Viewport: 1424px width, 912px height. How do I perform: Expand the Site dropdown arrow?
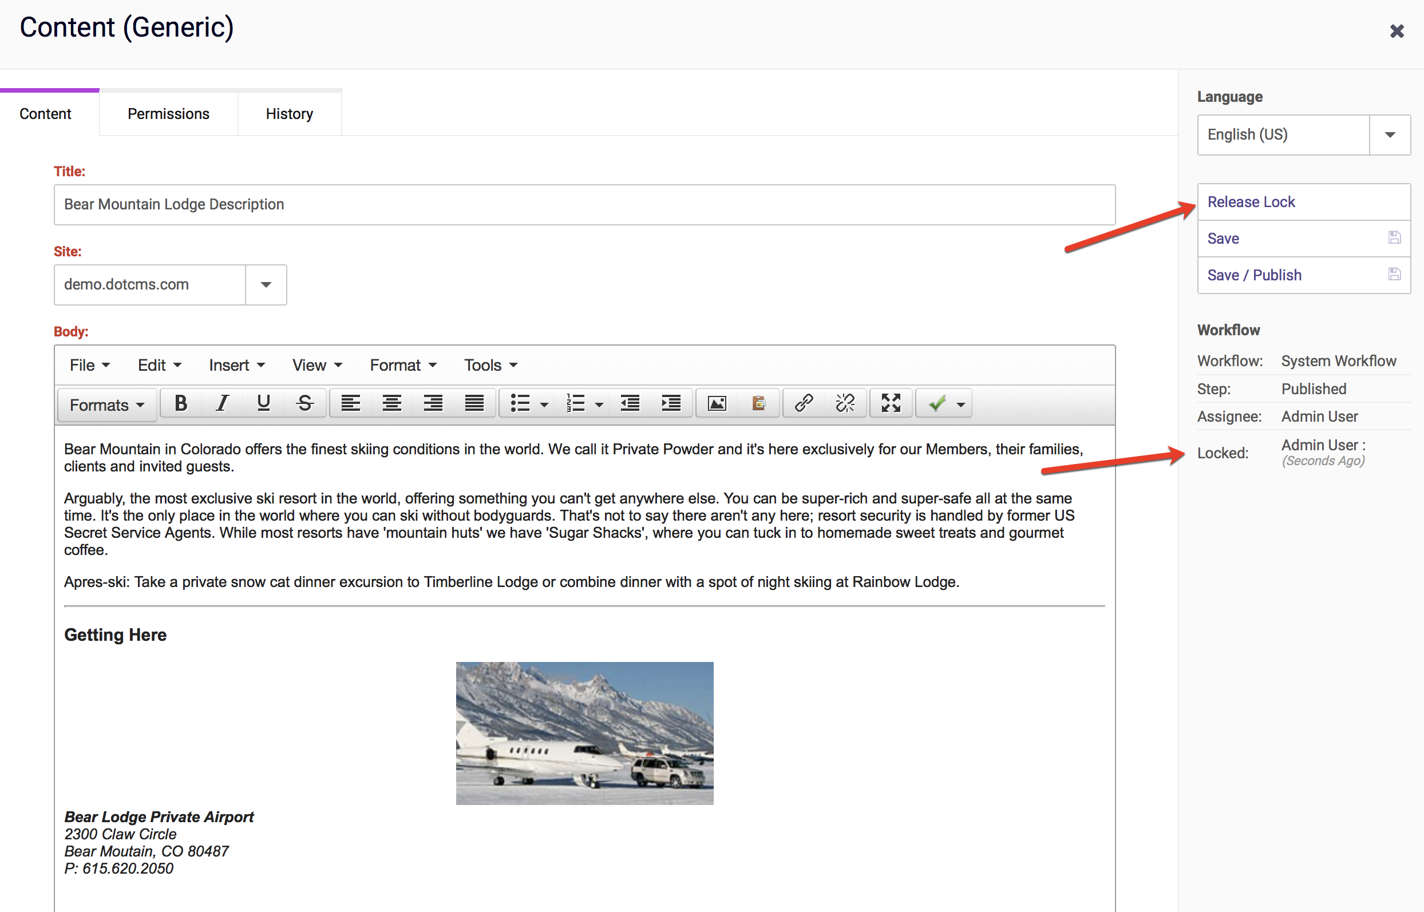click(x=266, y=285)
